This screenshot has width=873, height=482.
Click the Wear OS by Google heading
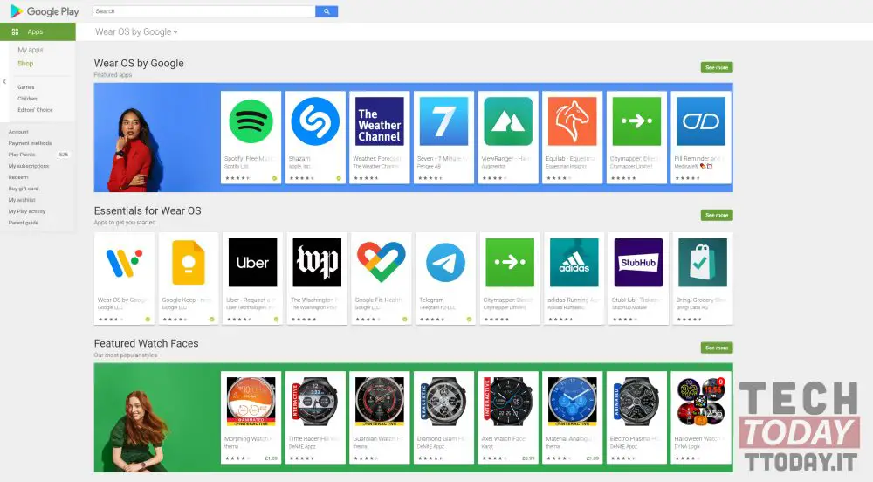pos(139,64)
